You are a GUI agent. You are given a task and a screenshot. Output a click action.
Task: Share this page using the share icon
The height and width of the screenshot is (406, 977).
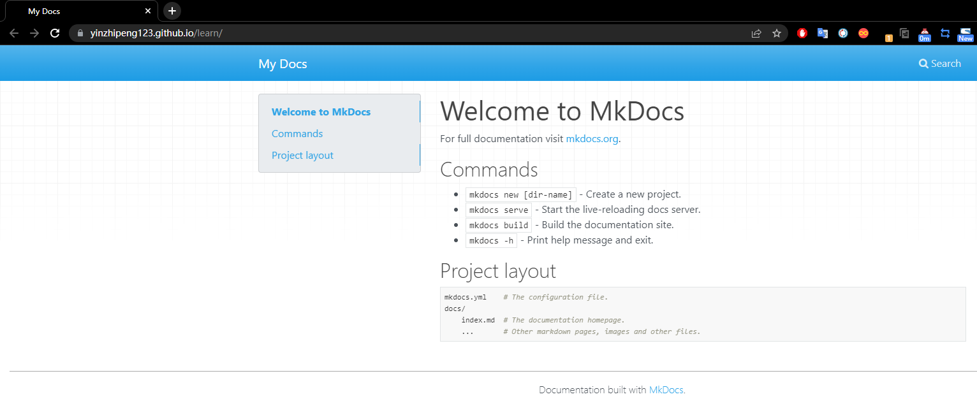click(756, 33)
